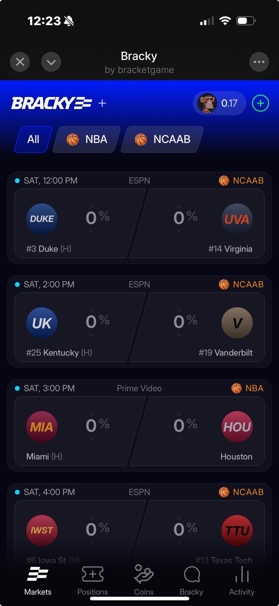This screenshot has height=606, width=279.
Task: Open the Coins hand icon tab
Action: click(x=144, y=580)
